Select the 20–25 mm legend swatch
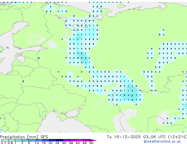 (x=53, y=140)
